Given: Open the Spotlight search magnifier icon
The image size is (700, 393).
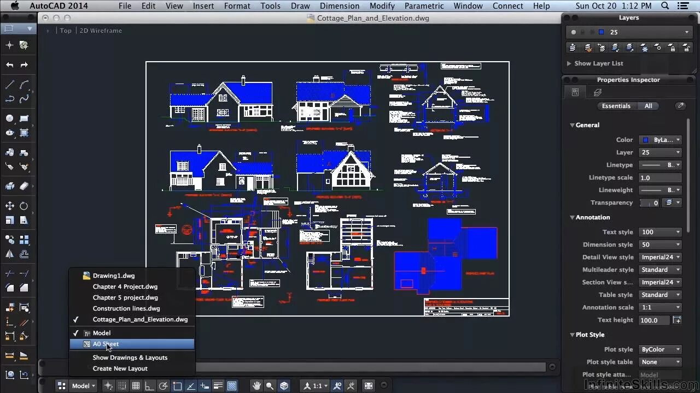Looking at the screenshot, I should (x=666, y=6).
